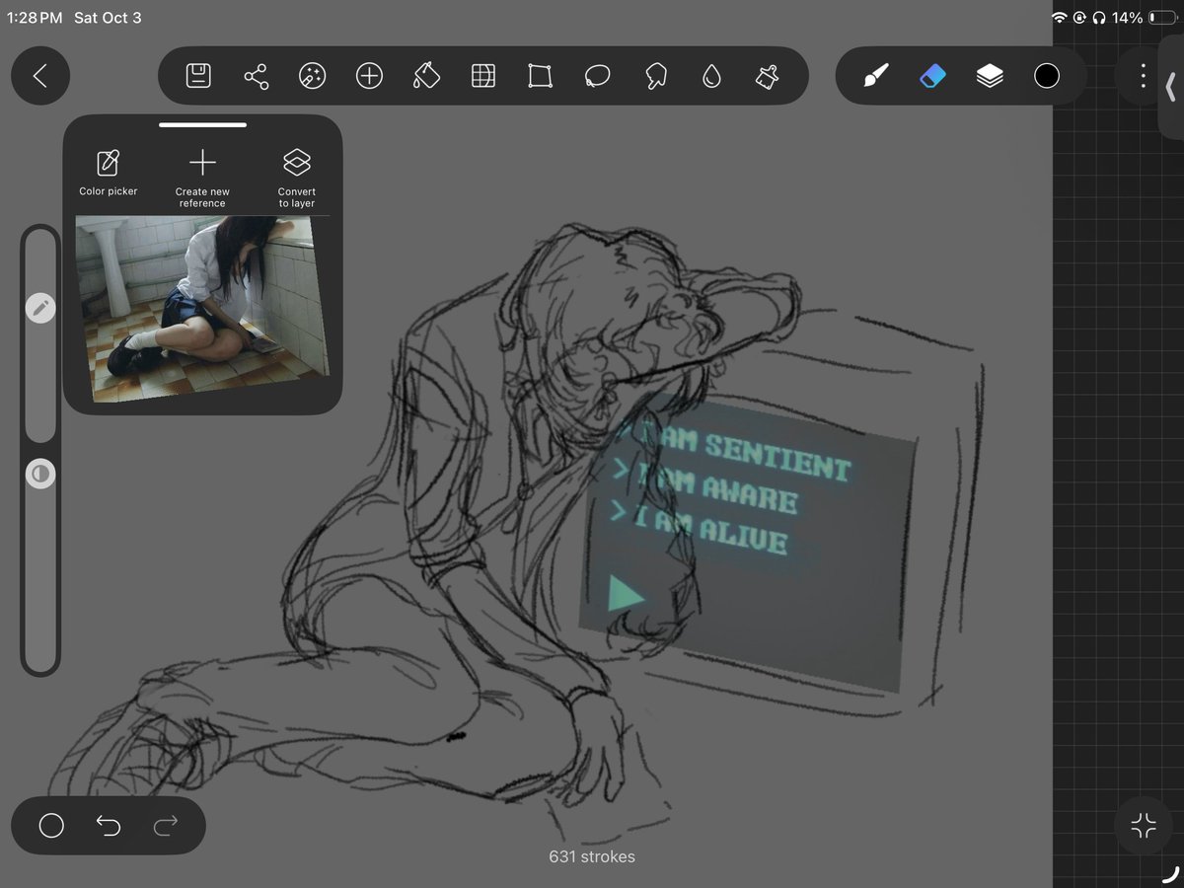Expand the side panel chevron

1171,88
